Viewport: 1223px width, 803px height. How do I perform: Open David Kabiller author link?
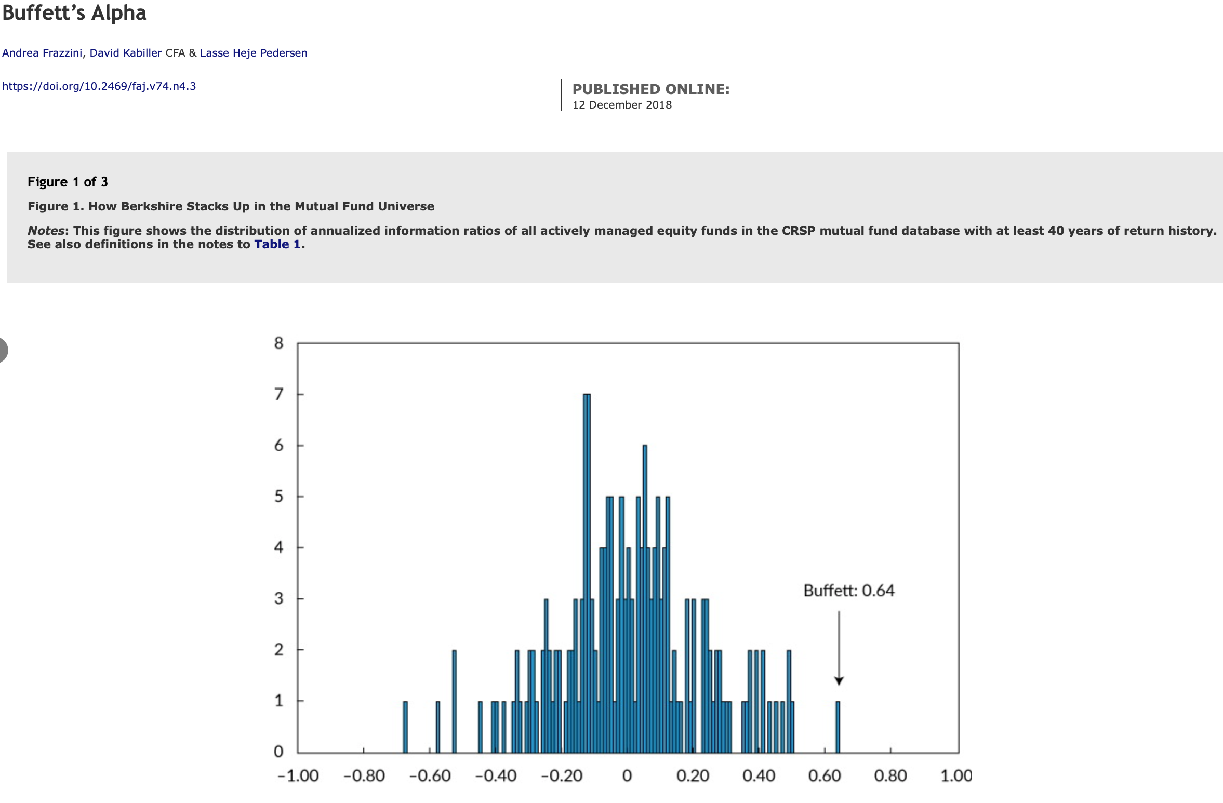(x=125, y=53)
